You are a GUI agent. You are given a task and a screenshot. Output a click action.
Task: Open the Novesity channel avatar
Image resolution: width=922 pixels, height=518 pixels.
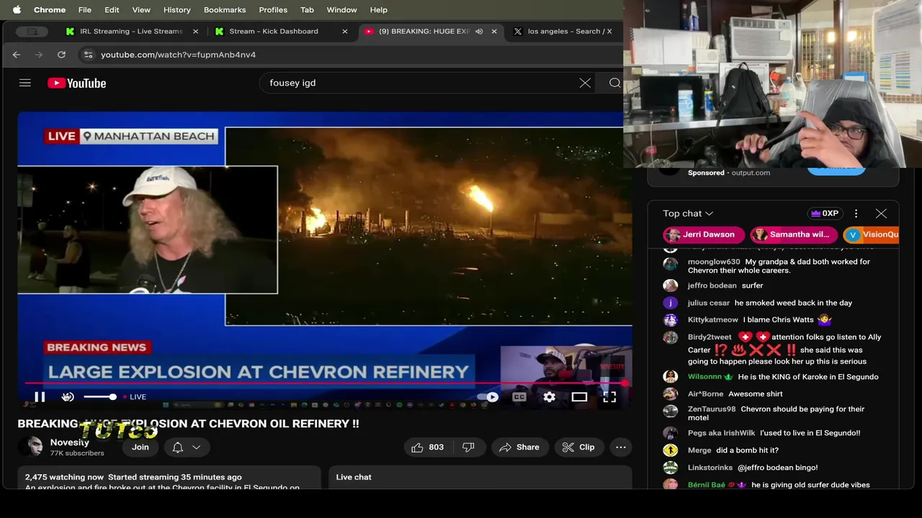(x=30, y=447)
